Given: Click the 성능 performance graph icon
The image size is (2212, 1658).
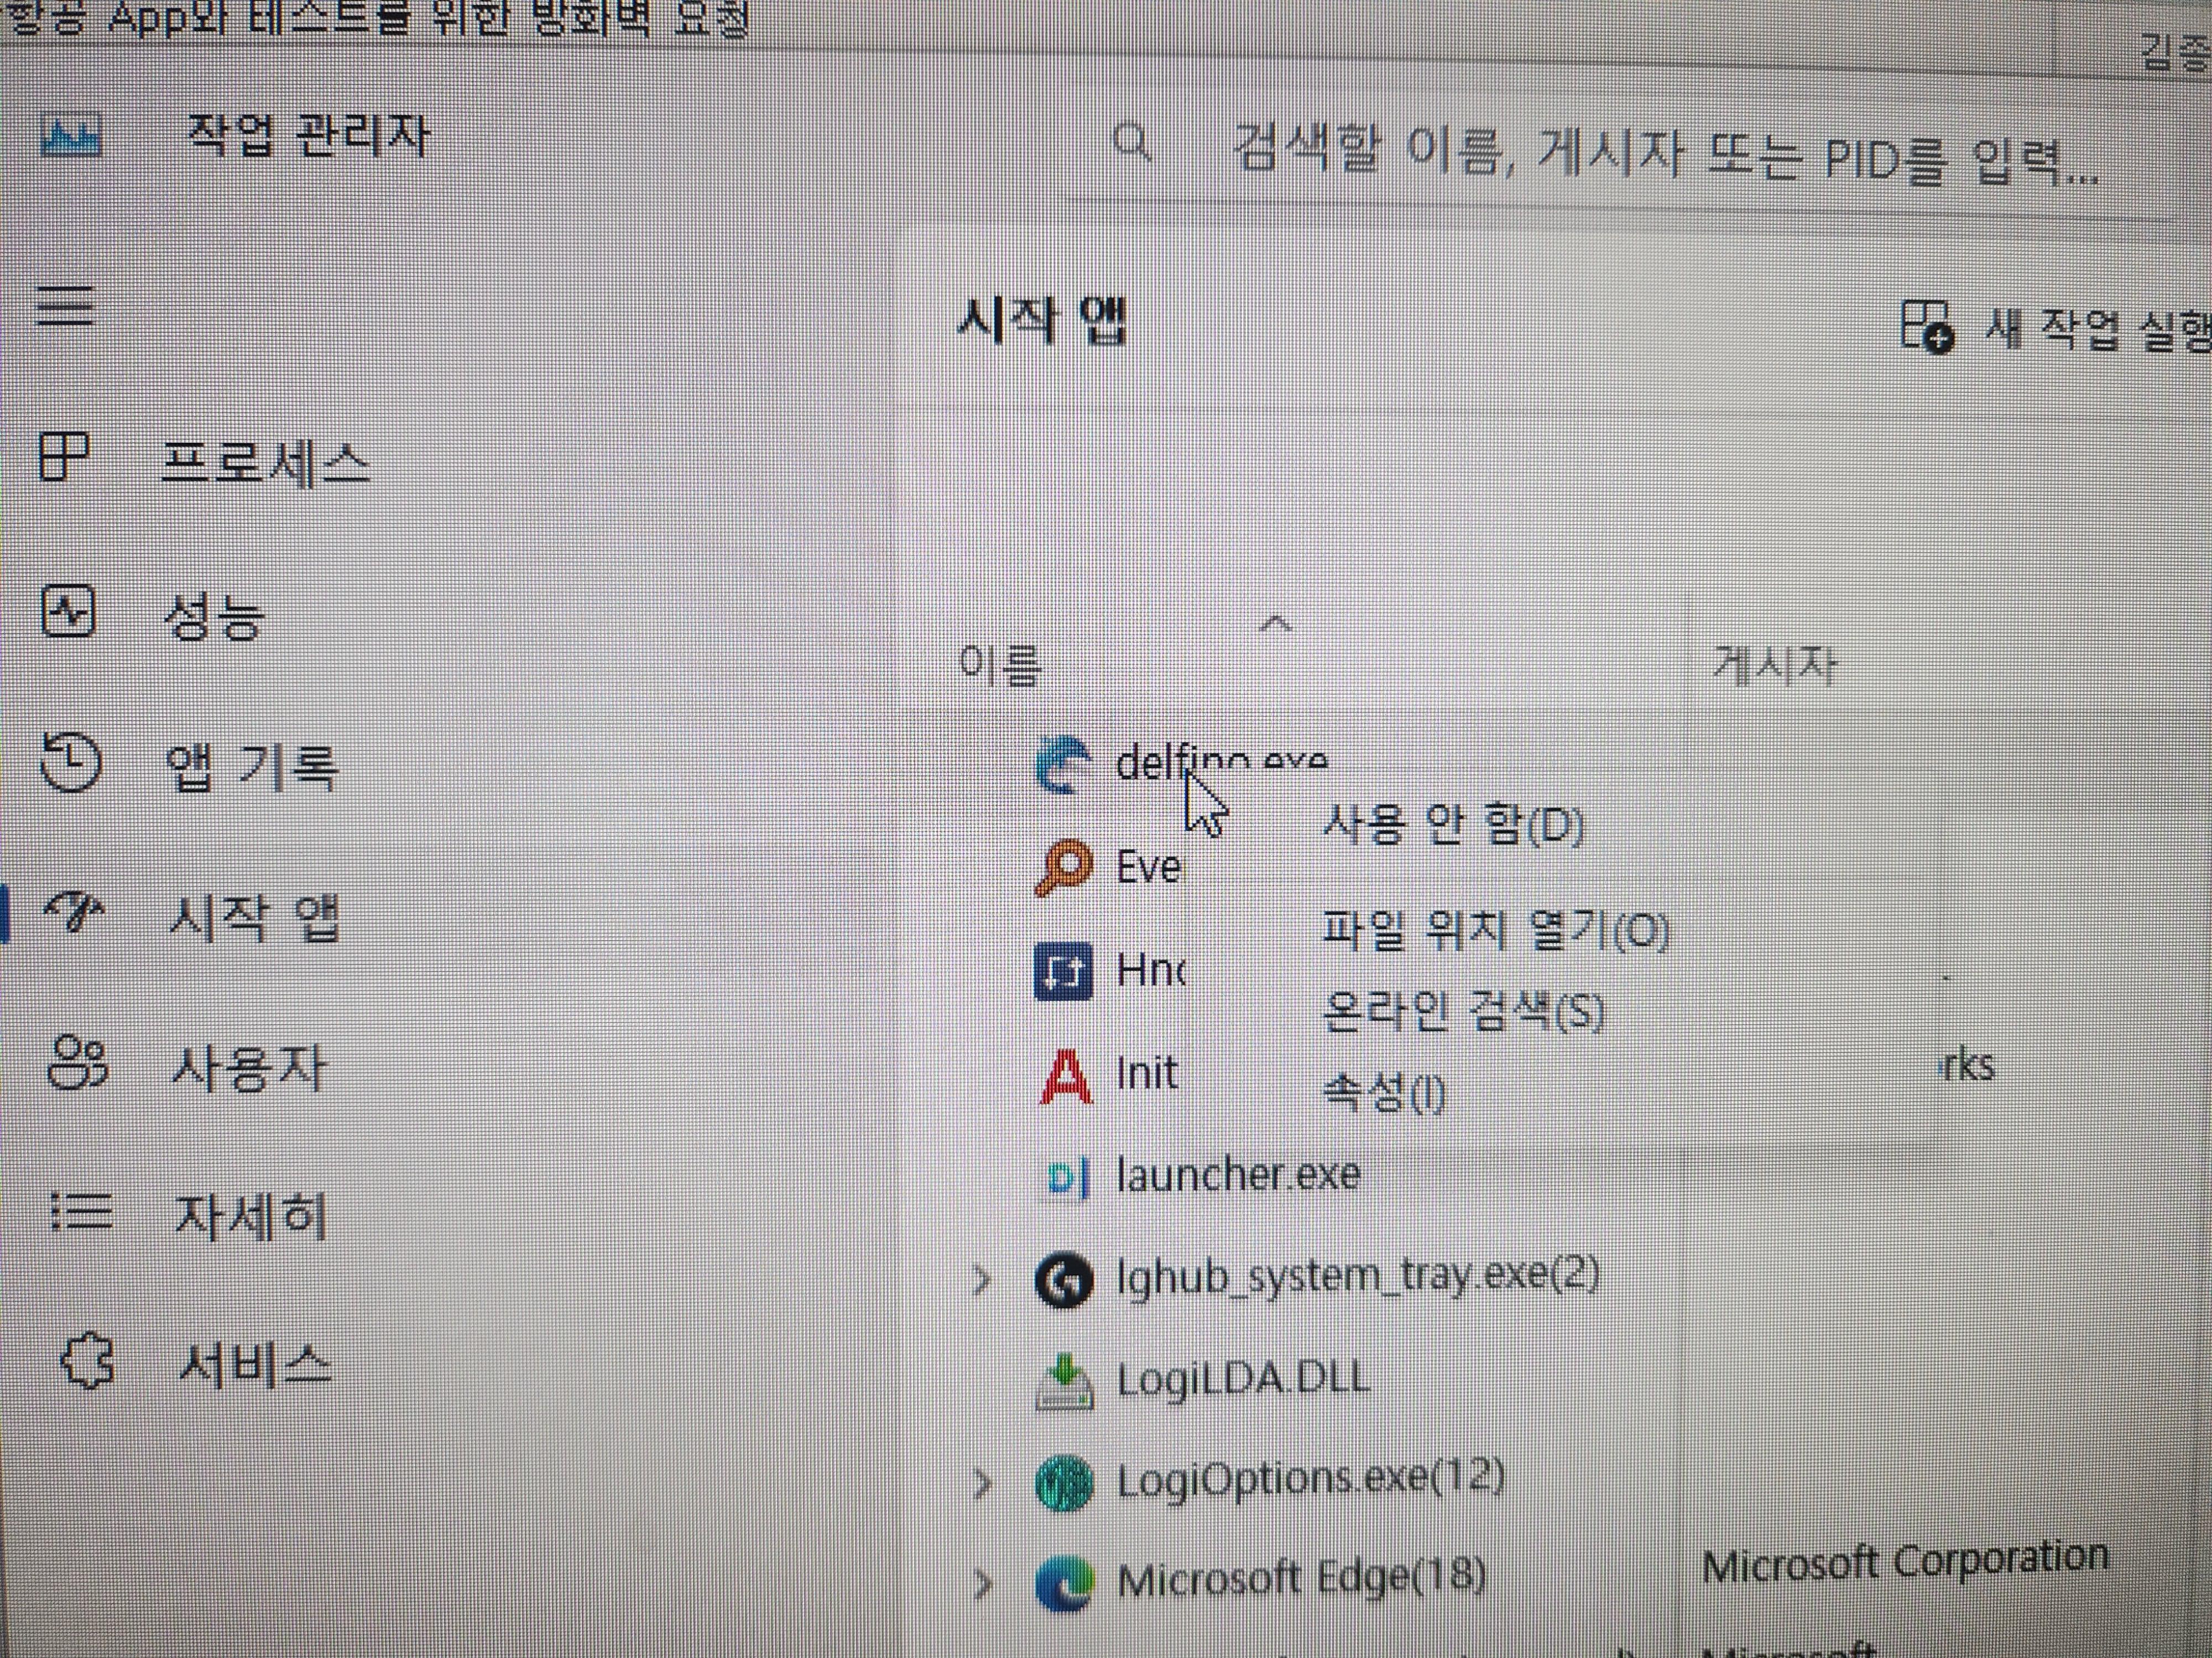Looking at the screenshot, I should [68, 612].
